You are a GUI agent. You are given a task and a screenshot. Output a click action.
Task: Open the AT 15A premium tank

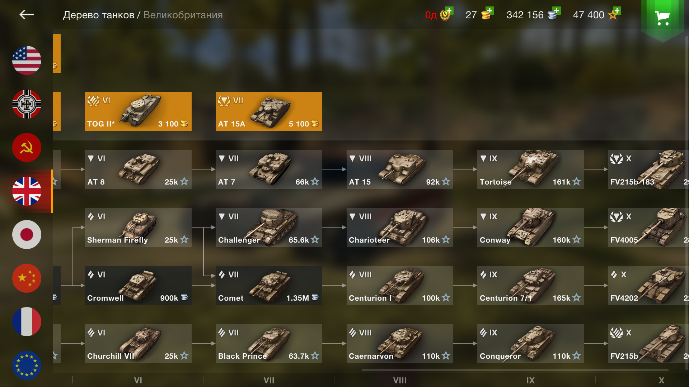(269, 111)
